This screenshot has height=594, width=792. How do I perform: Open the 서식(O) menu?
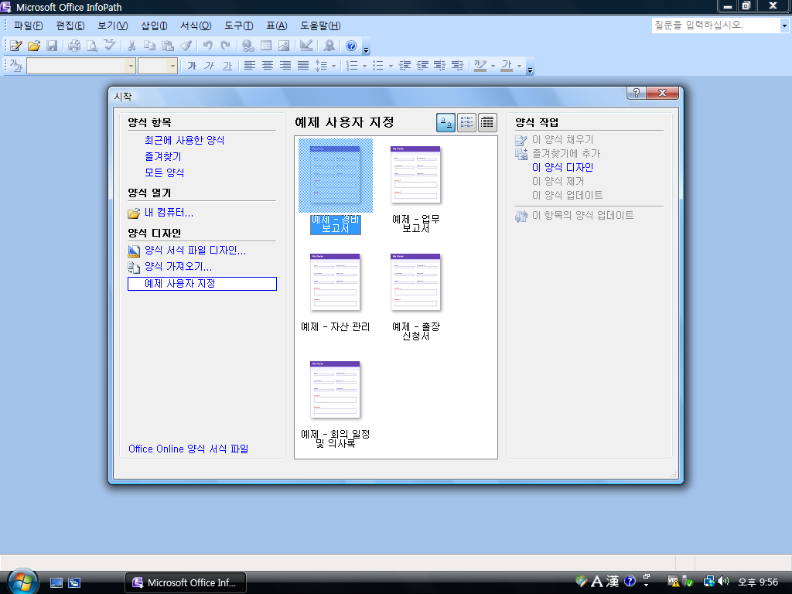pos(196,26)
